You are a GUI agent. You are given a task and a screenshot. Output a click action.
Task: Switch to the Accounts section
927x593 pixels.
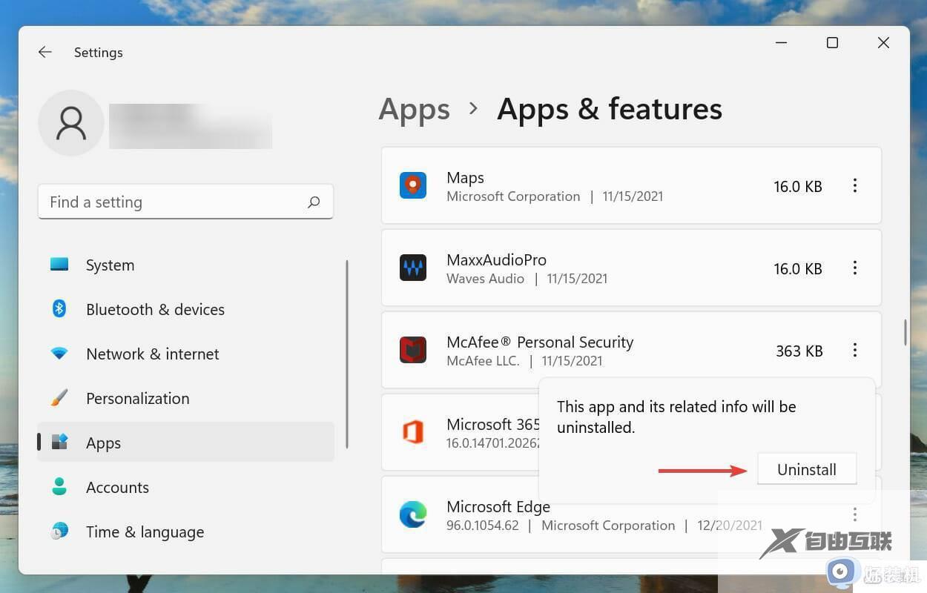coord(117,487)
